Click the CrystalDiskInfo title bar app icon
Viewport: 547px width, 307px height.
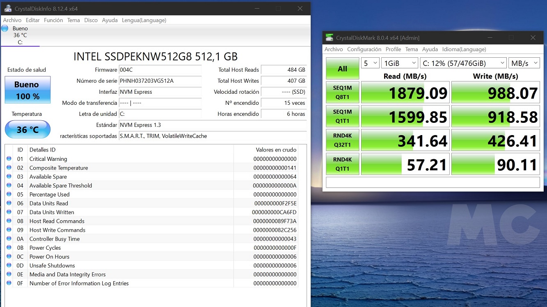coord(8,9)
